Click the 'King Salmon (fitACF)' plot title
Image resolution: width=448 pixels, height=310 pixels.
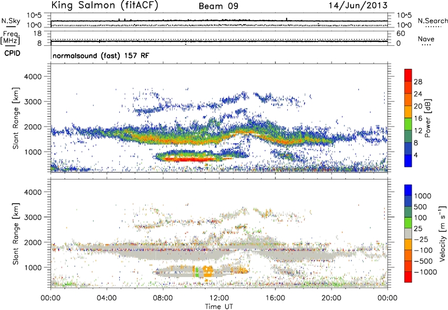[105, 6]
